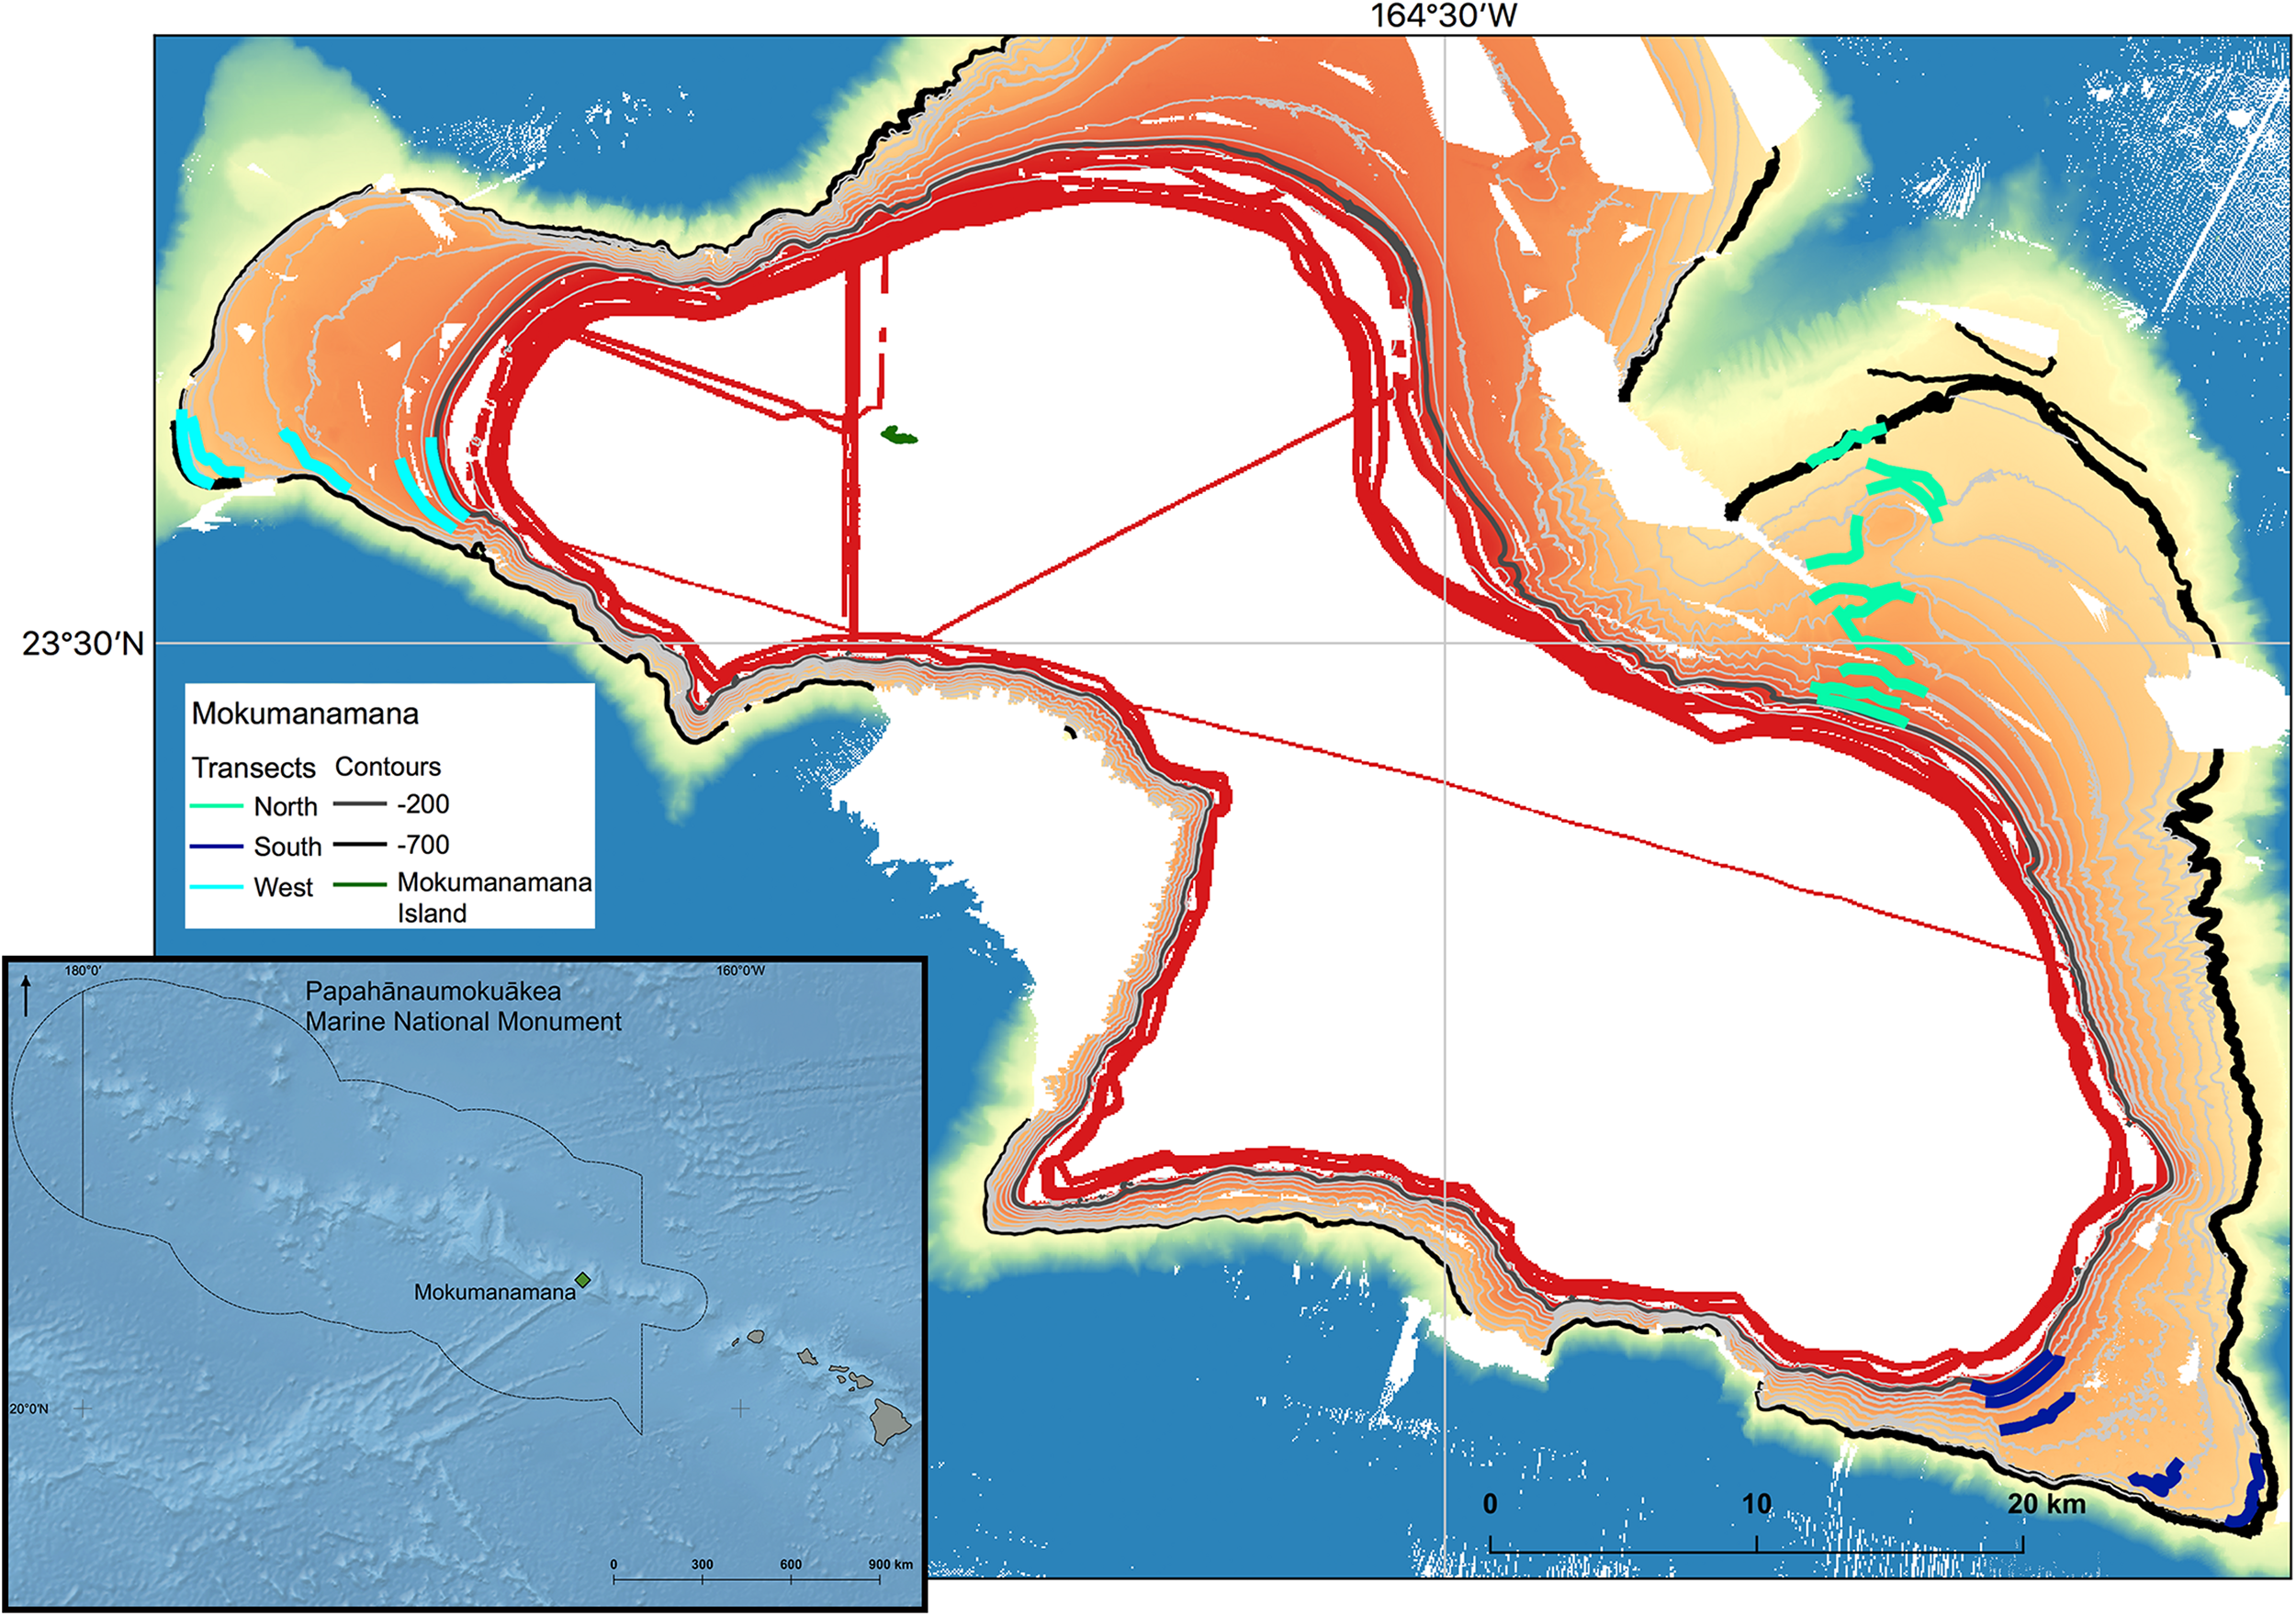Click the Mokumanamana legend title
2296x1616 pixels.
[x=305, y=714]
